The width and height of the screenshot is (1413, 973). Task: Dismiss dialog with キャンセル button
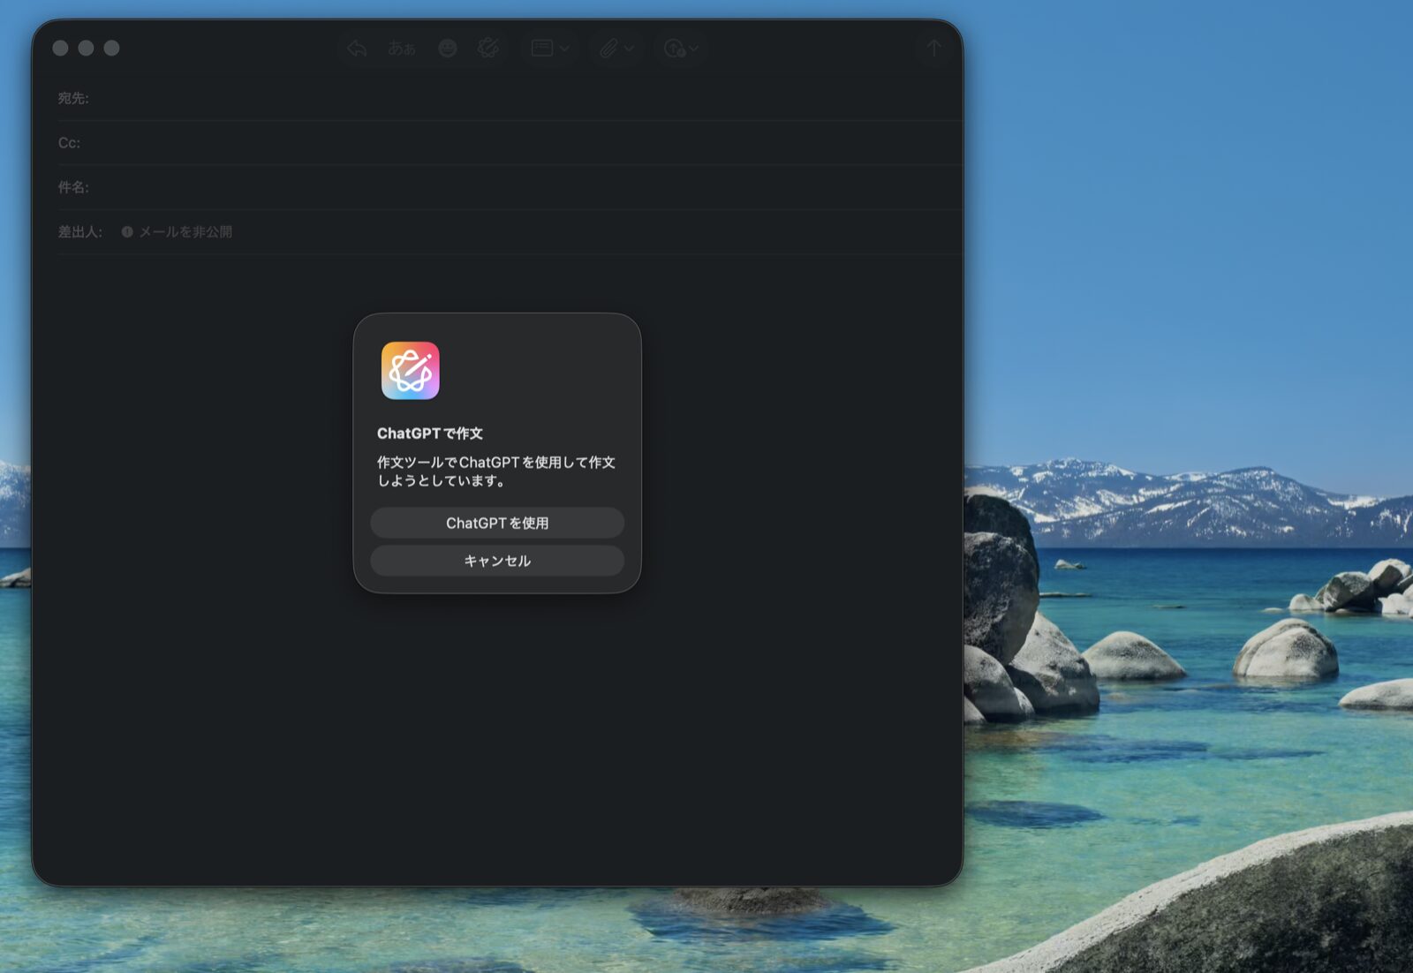click(497, 561)
